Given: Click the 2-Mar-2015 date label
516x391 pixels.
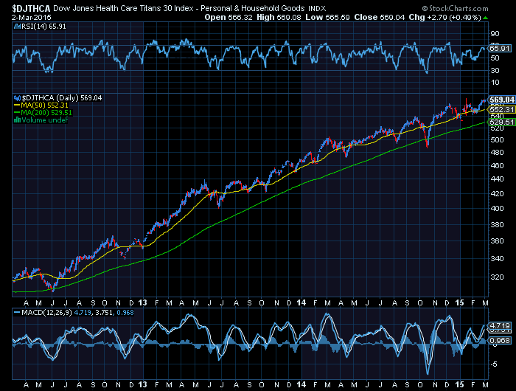Looking at the screenshot, I should coord(31,17).
